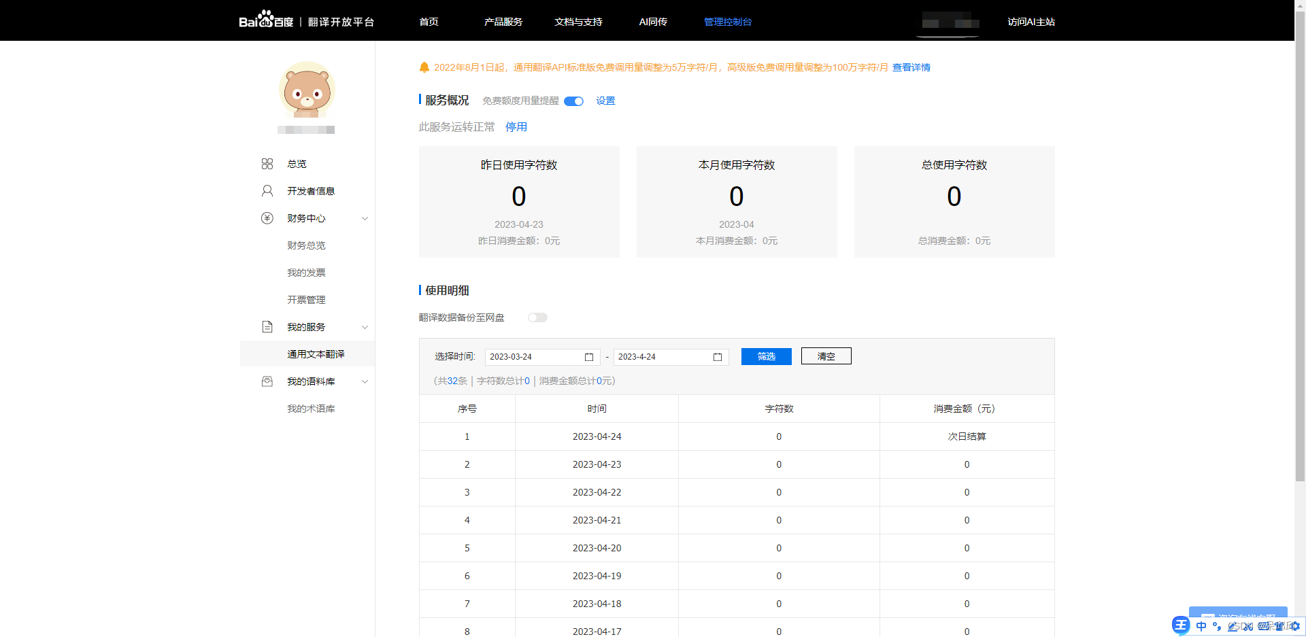Click table cell 2023-04-22
This screenshot has width=1306, height=637.
coord(597,492)
